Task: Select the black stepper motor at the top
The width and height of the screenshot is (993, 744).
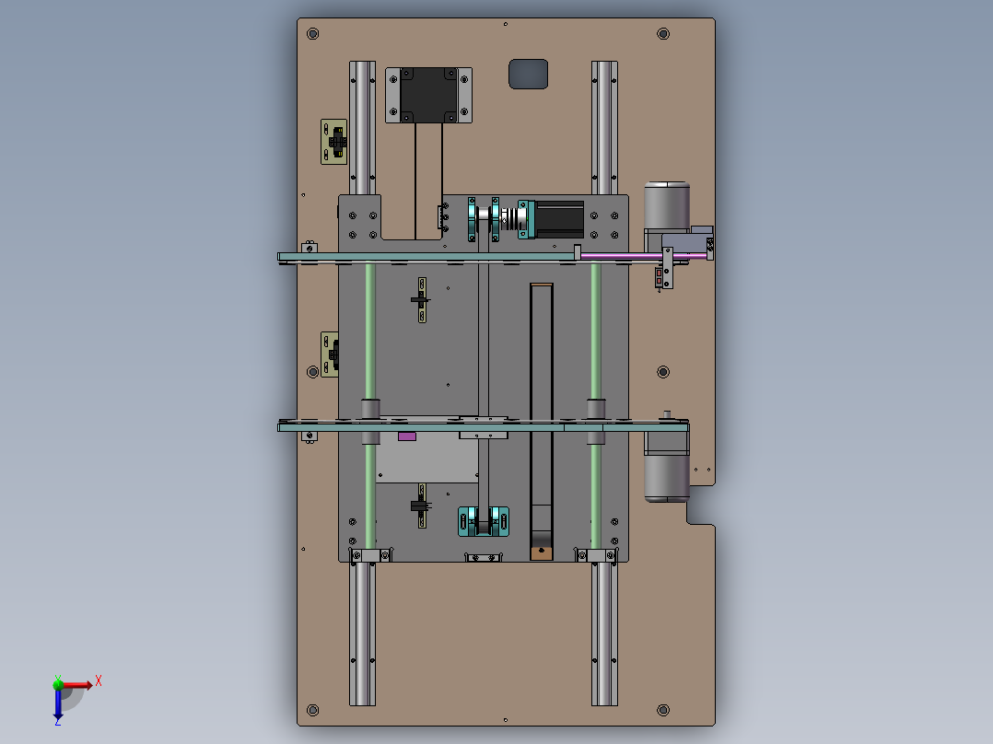Action: (x=428, y=93)
